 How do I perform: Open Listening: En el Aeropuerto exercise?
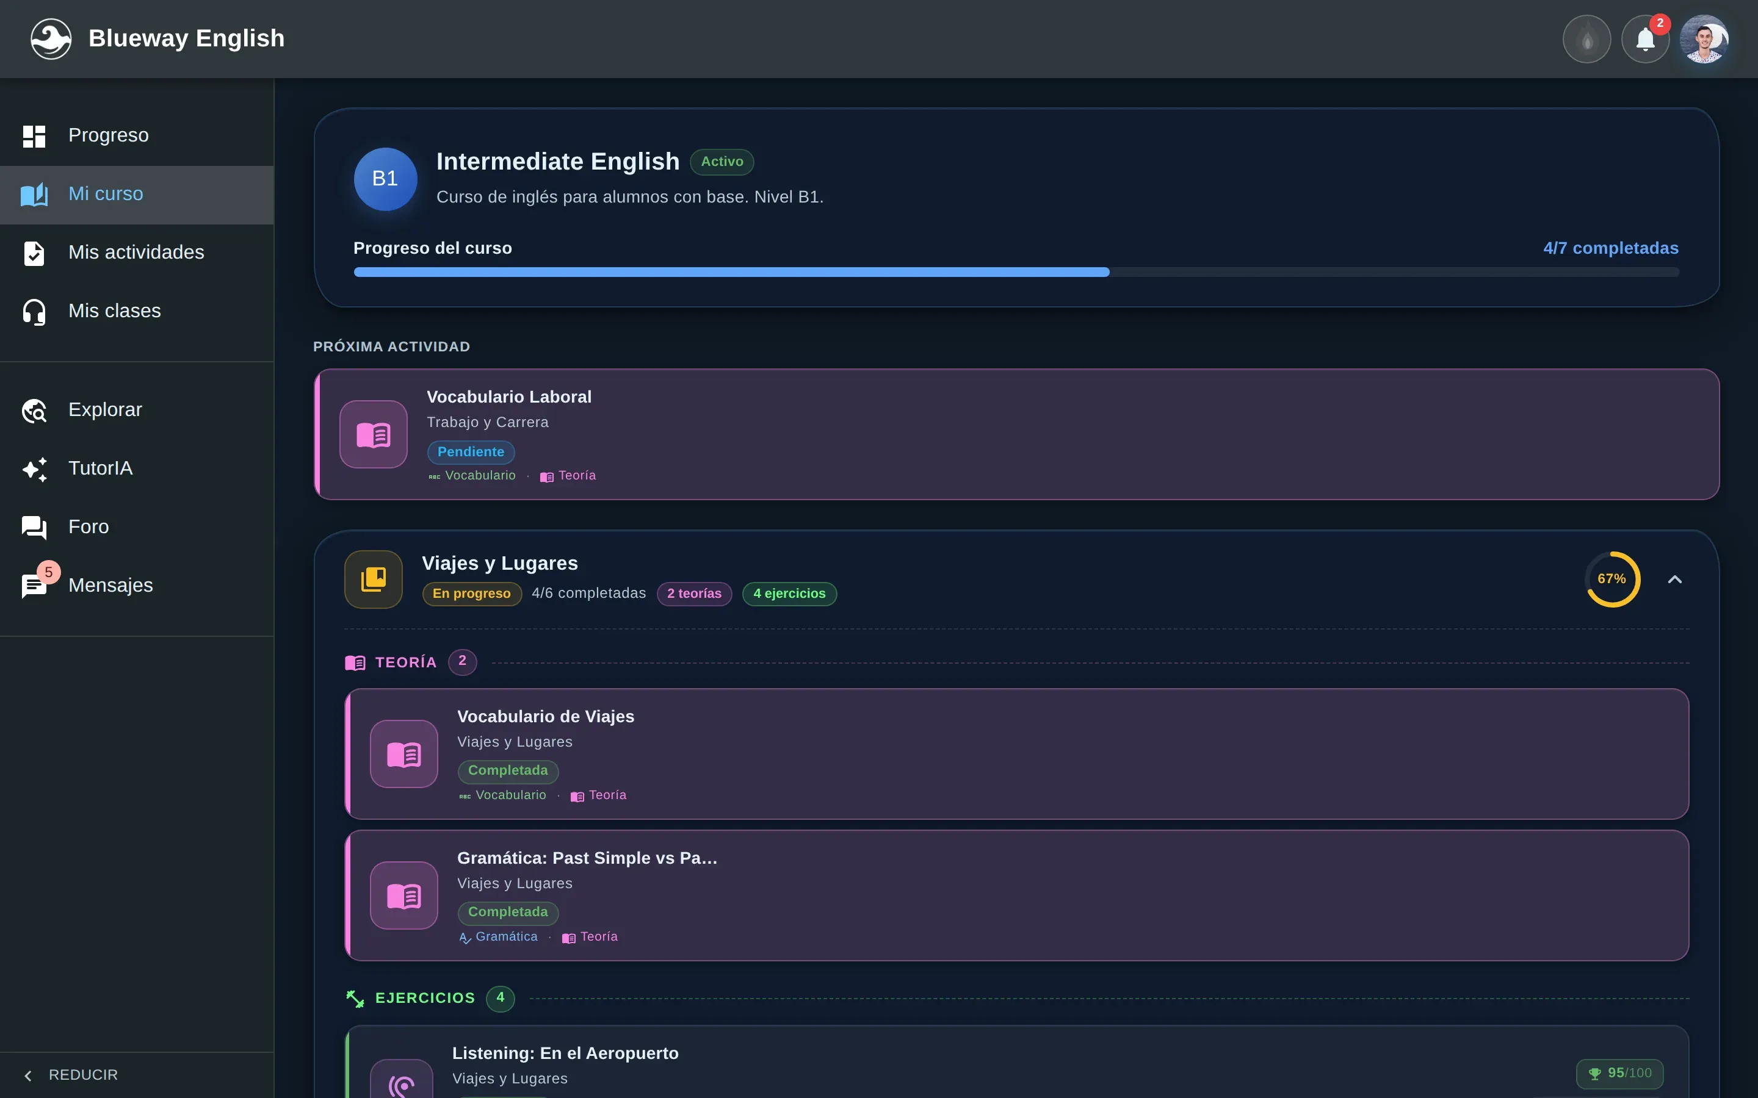tap(1016, 1061)
